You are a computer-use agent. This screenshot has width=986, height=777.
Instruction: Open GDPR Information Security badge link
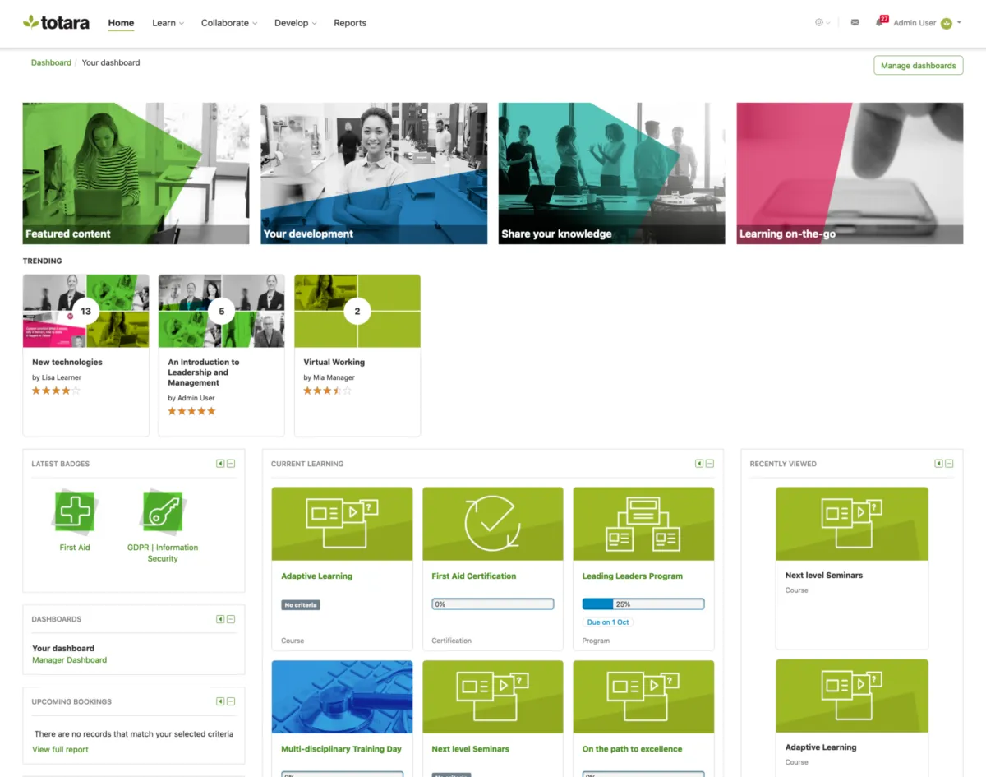[x=163, y=553]
